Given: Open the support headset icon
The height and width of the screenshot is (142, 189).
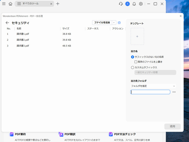Looking at the screenshot, I should [x=121, y=4].
